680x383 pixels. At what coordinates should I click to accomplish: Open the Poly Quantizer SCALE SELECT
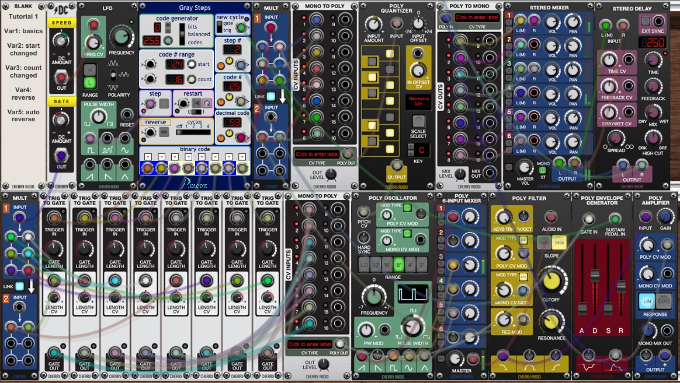click(418, 121)
